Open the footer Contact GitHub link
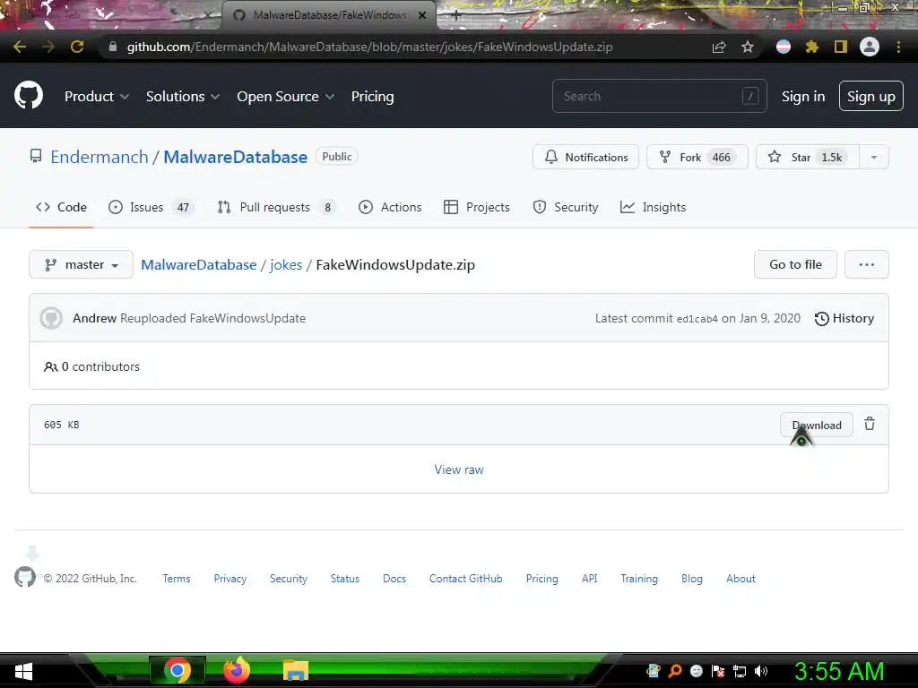Viewport: 918px width, 688px height. tap(465, 578)
